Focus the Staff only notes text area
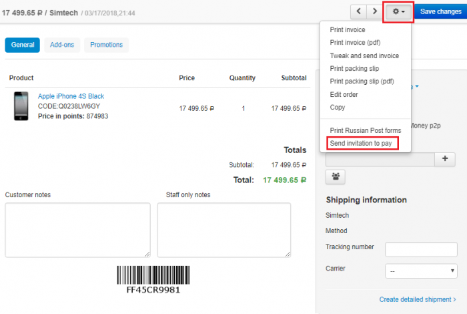 click(224, 230)
